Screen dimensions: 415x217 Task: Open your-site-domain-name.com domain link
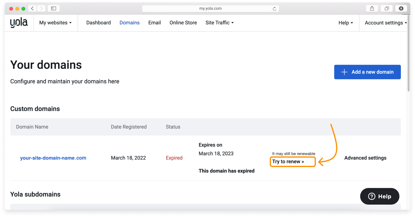click(x=53, y=158)
